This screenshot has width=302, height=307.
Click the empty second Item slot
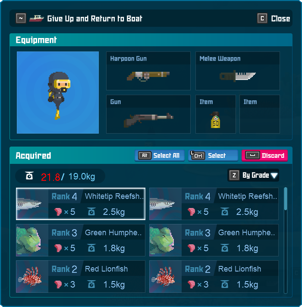[x=260, y=114]
